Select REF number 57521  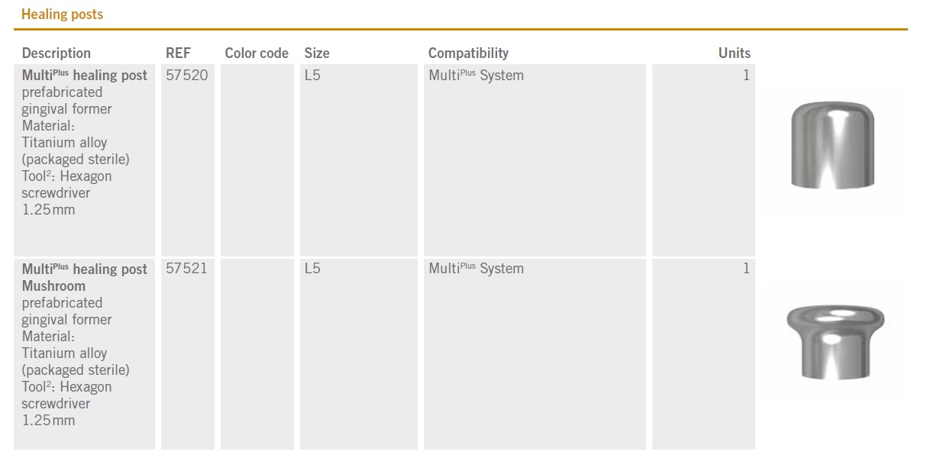(x=186, y=268)
